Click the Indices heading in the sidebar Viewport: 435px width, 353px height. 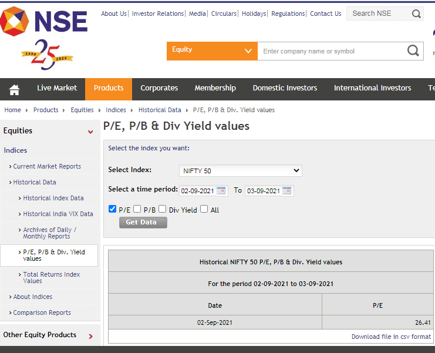[x=15, y=150]
